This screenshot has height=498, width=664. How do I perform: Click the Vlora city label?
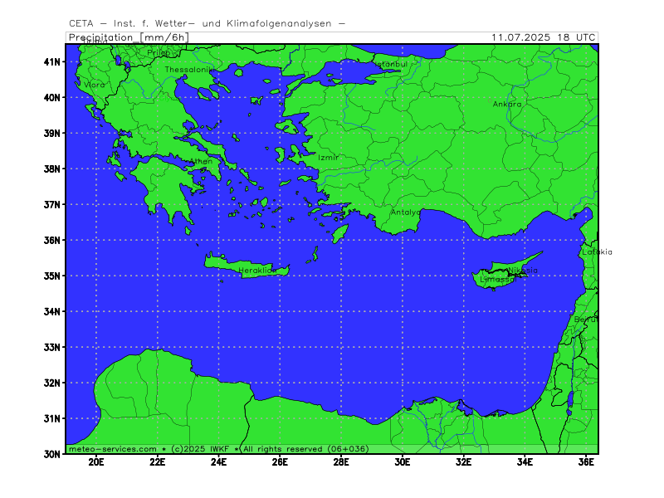tap(94, 85)
